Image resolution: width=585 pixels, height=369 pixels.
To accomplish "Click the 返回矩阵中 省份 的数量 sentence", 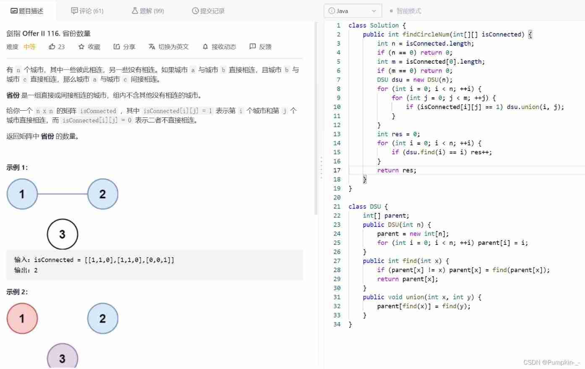I will point(43,136).
